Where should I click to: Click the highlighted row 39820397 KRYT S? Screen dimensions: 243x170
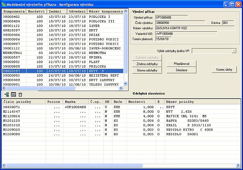[x=63, y=71]
